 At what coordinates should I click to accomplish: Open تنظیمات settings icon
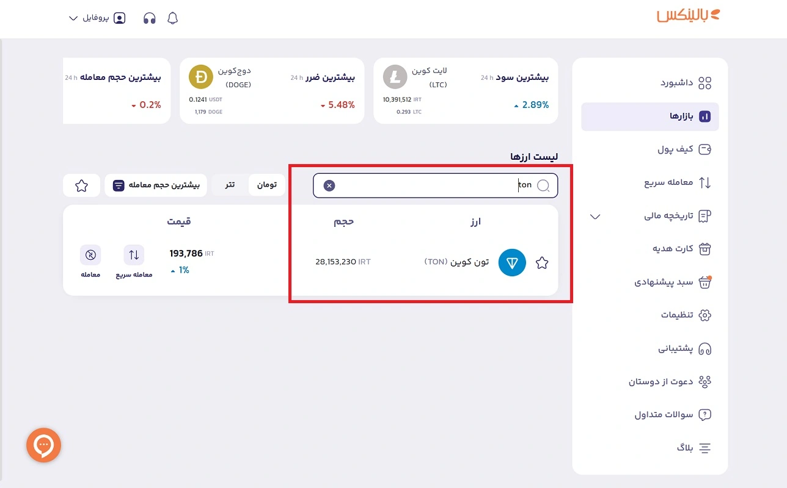(x=704, y=315)
